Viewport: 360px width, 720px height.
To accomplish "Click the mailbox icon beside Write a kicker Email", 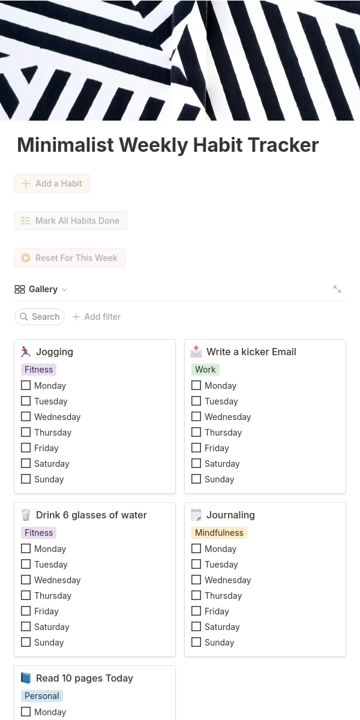I will [x=196, y=352].
